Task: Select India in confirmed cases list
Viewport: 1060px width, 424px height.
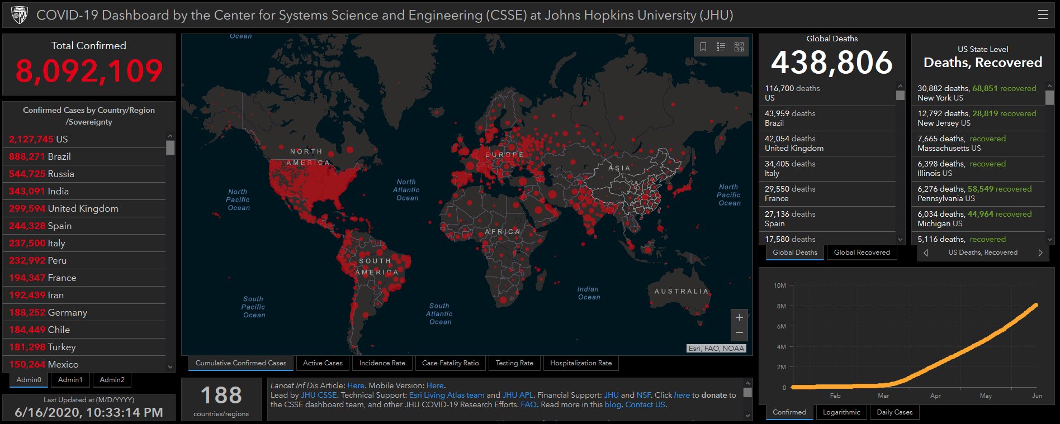Action: coord(84,191)
